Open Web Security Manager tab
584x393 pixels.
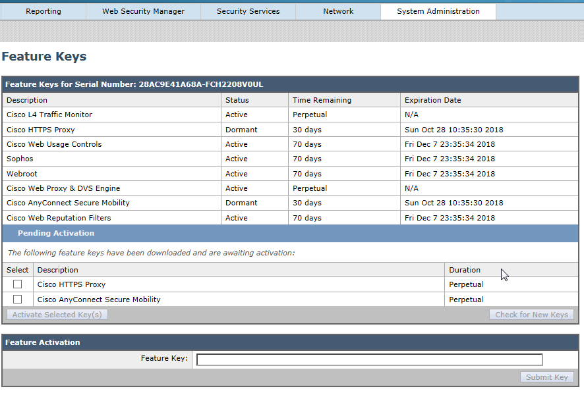pyautogui.click(x=144, y=12)
